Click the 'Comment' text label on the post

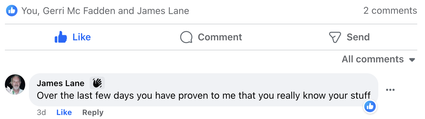pyautogui.click(x=220, y=37)
